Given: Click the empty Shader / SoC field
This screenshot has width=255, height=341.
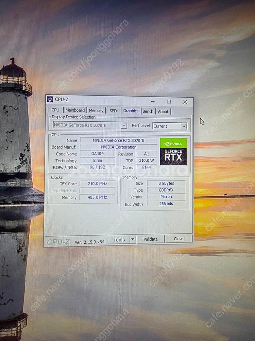Looking at the screenshot, I should pyautogui.click(x=97, y=191).
